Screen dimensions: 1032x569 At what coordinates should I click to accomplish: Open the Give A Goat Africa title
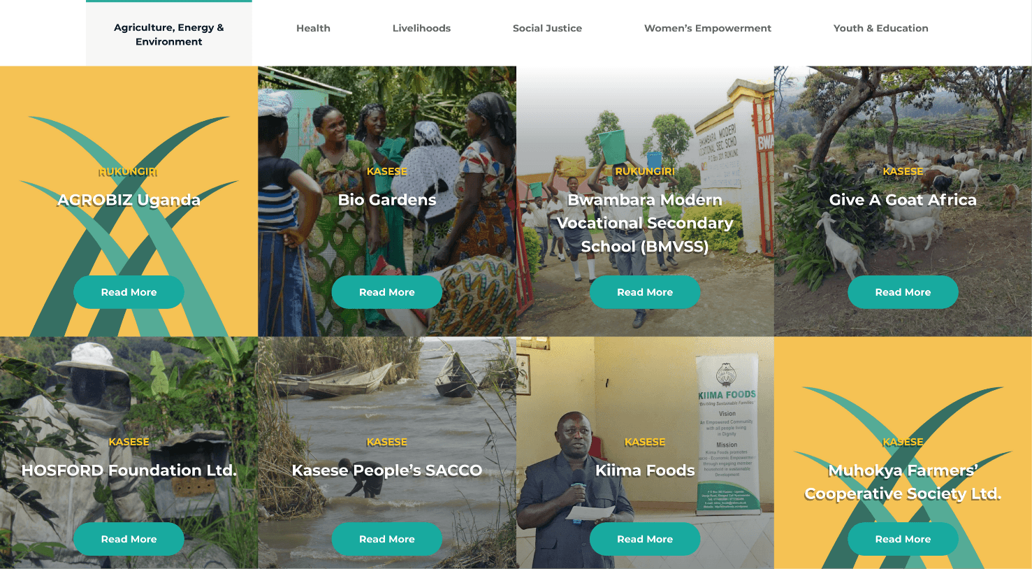903,200
